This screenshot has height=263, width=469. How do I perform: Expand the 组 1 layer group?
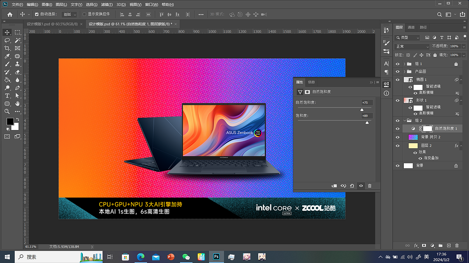coord(405,64)
